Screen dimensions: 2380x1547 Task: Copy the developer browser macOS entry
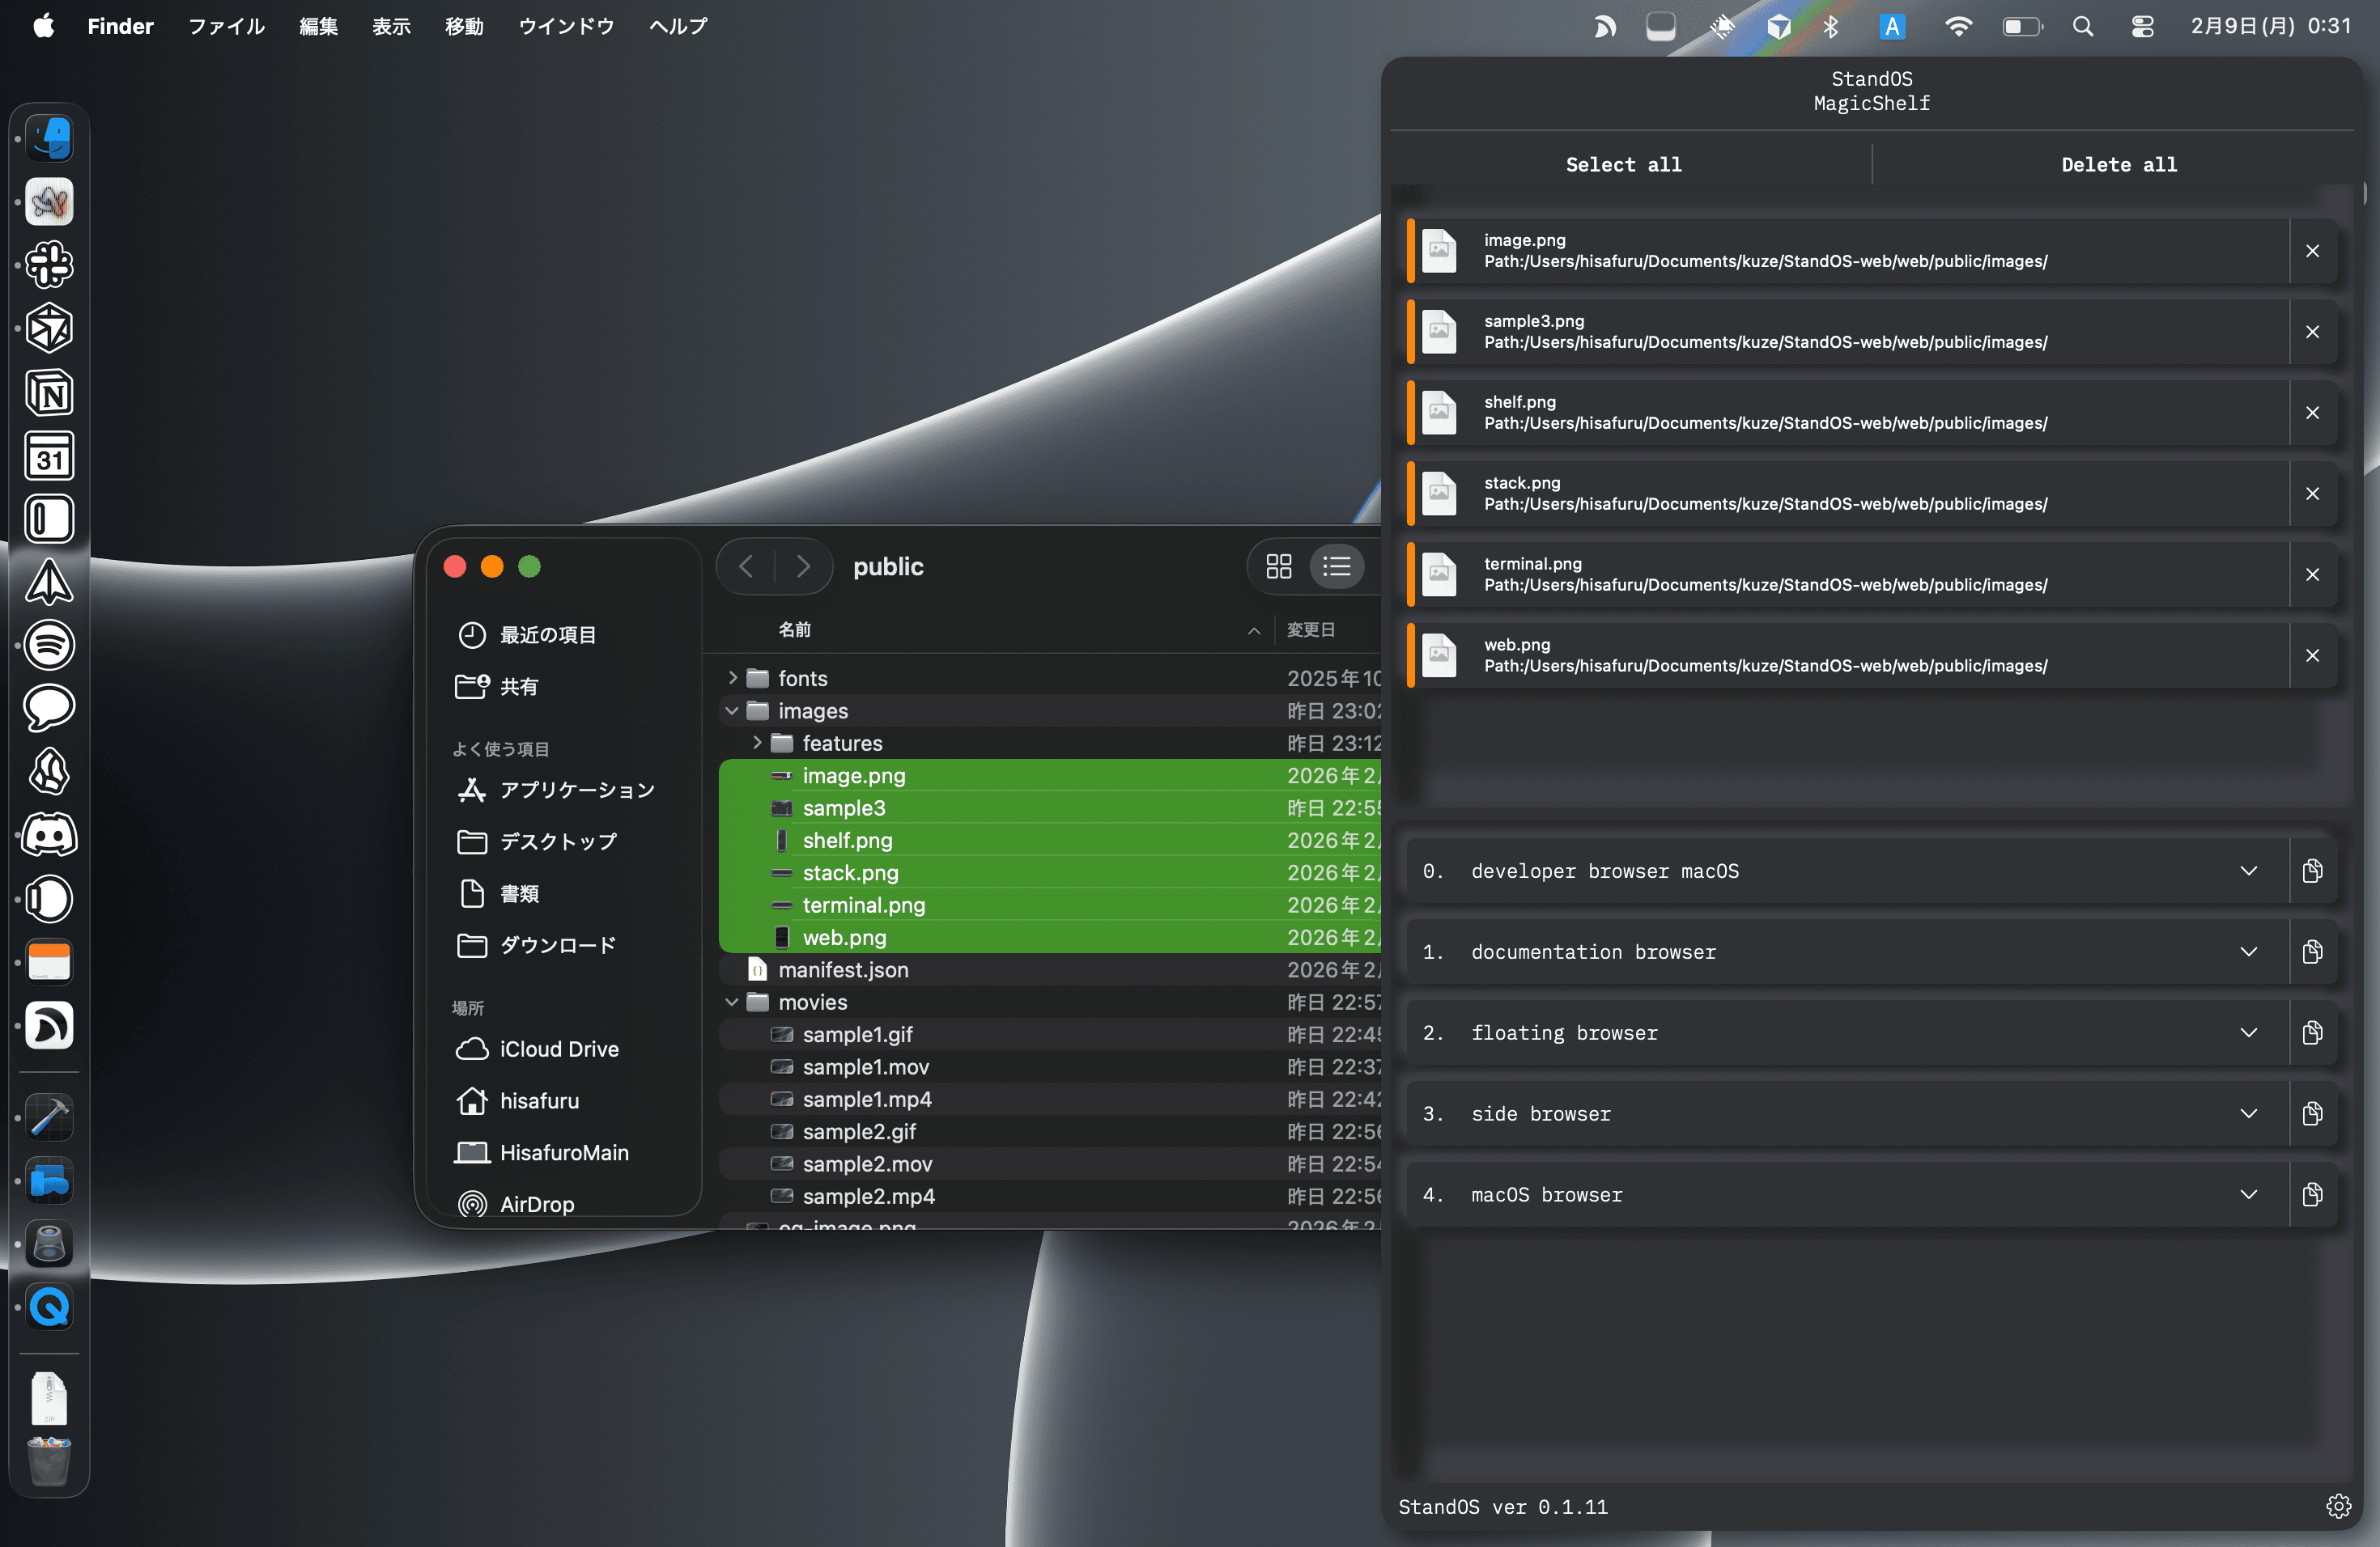click(x=2311, y=871)
